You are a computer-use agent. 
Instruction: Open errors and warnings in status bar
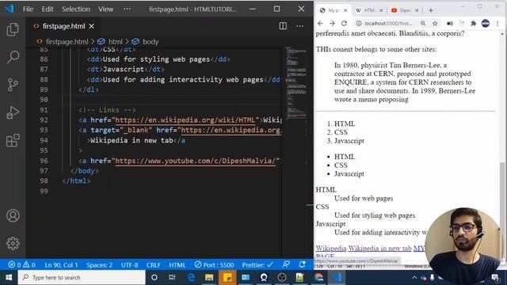coord(21,265)
